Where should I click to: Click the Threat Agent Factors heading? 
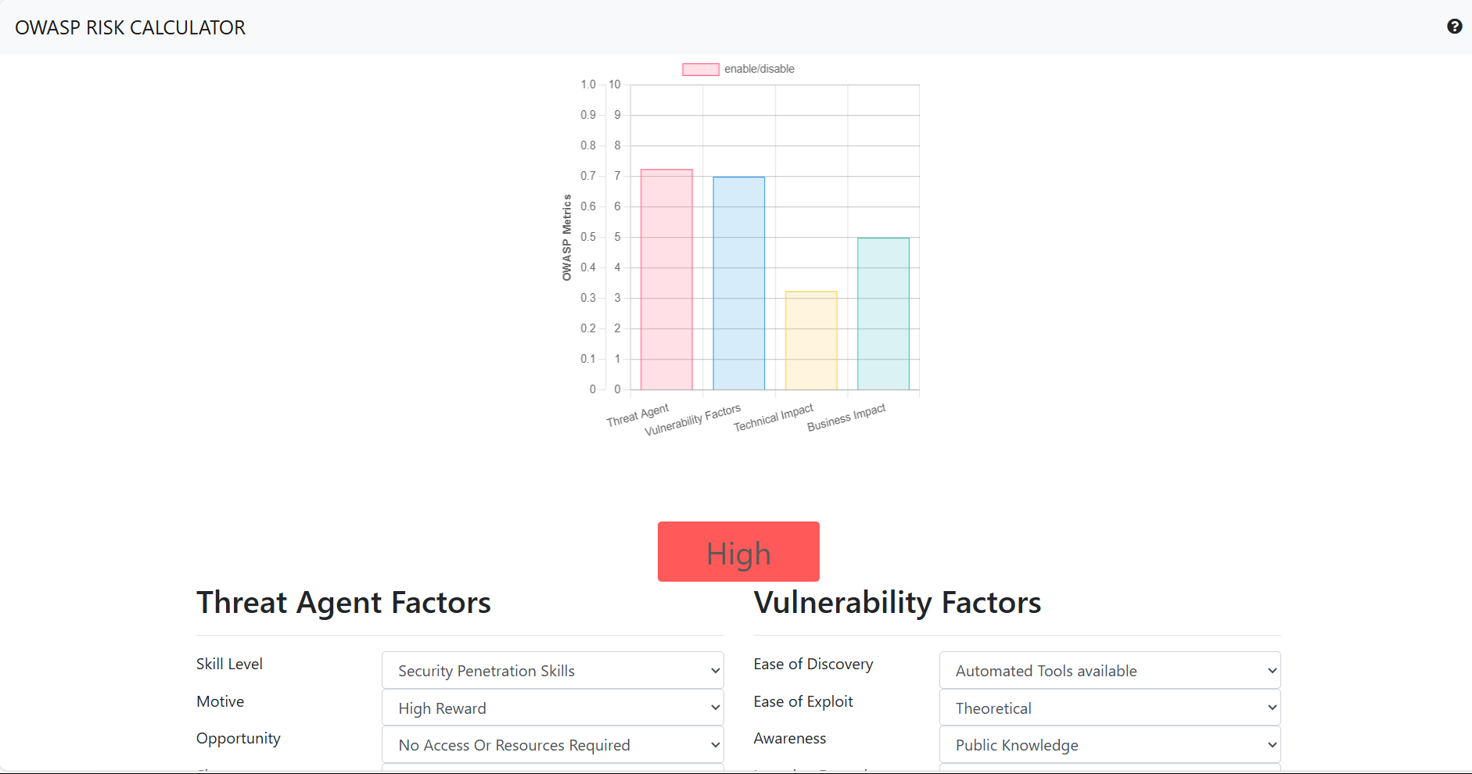point(343,602)
